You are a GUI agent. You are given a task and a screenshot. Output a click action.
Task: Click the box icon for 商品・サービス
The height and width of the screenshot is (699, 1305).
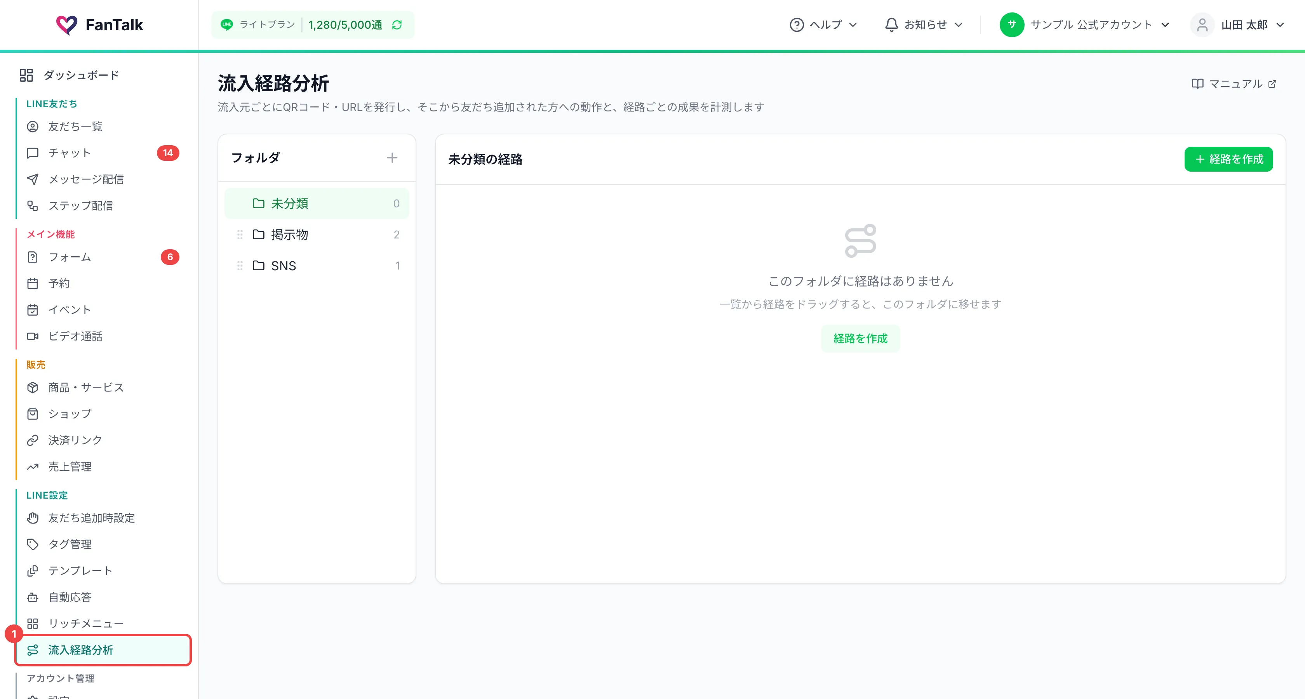coord(32,388)
